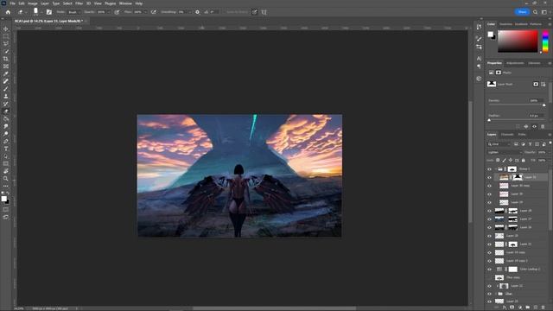Select the Zoom tool
Viewport: 553px width, 311px height.
pyautogui.click(x=6, y=179)
